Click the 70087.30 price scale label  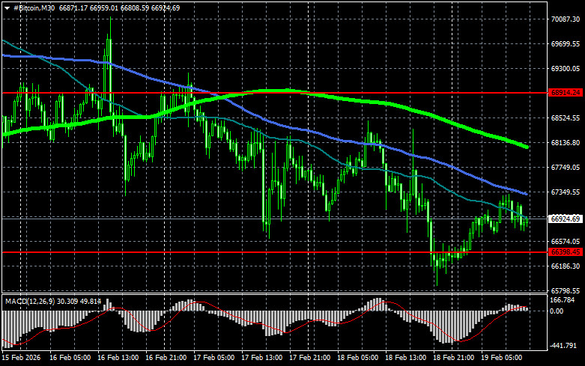(566, 19)
